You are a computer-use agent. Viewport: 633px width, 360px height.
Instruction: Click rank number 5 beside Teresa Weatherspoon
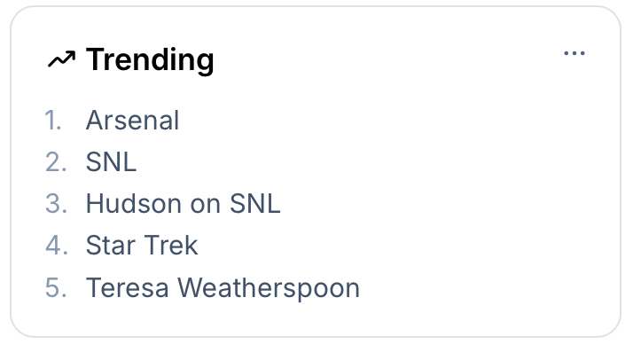(x=55, y=288)
